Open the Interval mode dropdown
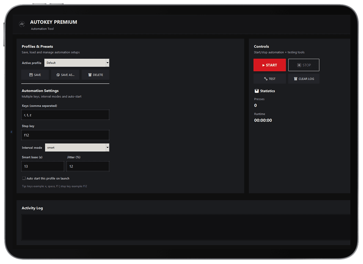363x264 pixels. point(74,147)
